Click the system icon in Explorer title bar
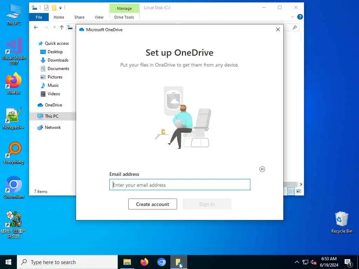 [34, 8]
